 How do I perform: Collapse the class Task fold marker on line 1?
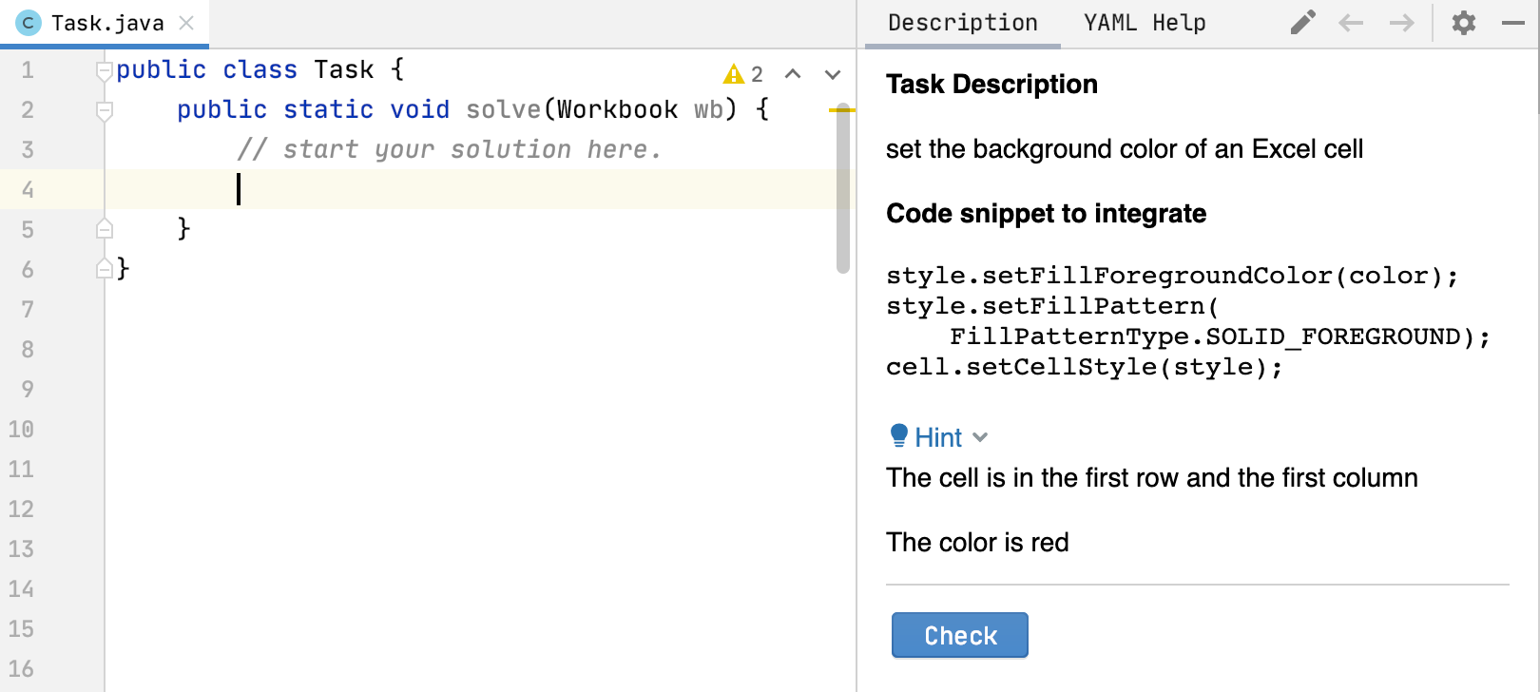coord(105,70)
